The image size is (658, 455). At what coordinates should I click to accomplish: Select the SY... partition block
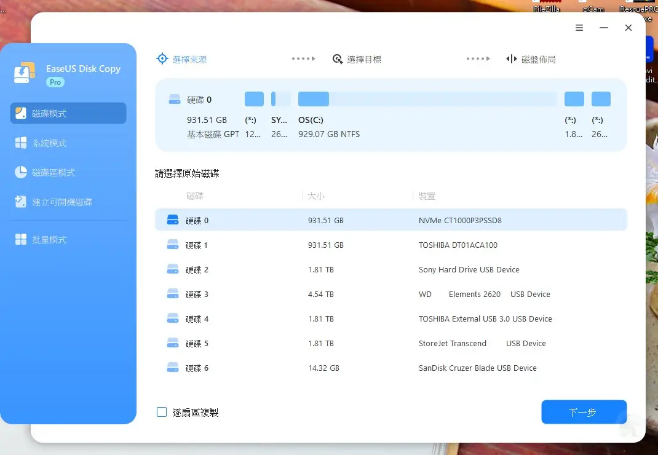280,99
